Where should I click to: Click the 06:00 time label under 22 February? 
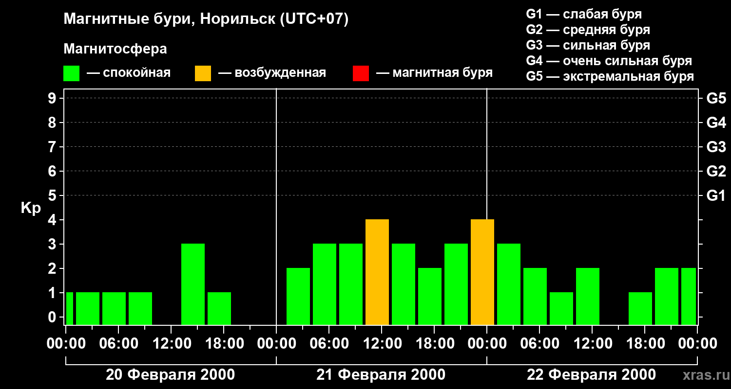click(x=539, y=343)
